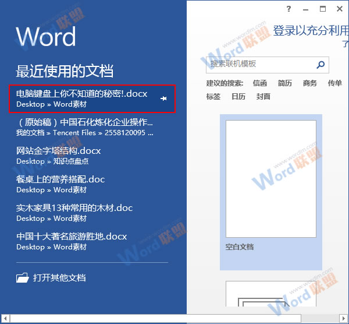349x324 pixels.
Task: Select suggested search 日历
Action: [238, 97]
